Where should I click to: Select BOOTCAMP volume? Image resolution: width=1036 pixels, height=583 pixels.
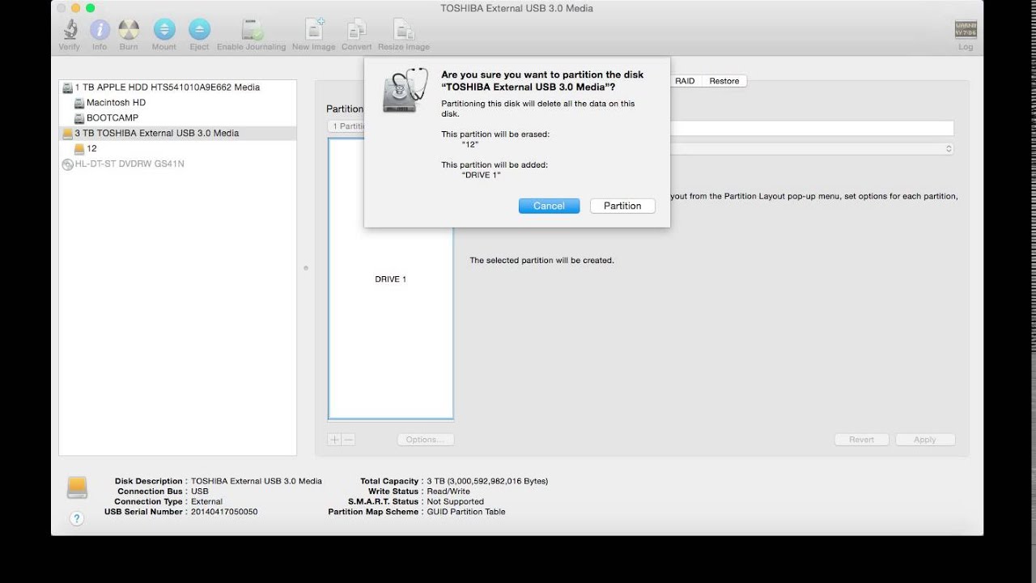178,118
